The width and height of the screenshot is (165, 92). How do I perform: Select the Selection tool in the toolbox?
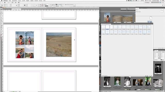2,9
